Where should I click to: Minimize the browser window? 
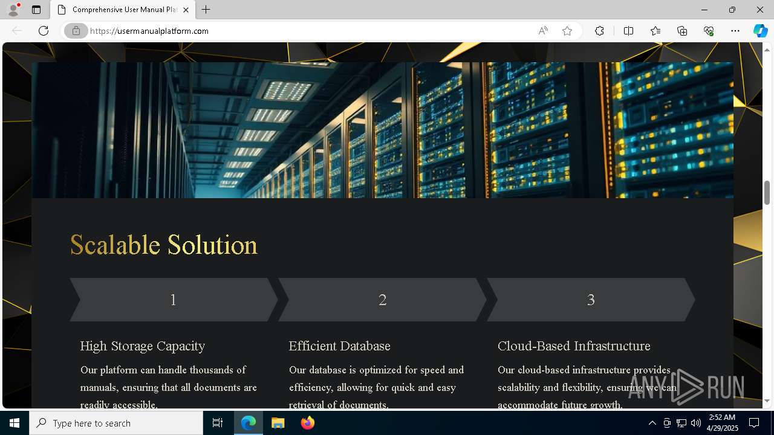pyautogui.click(x=704, y=10)
